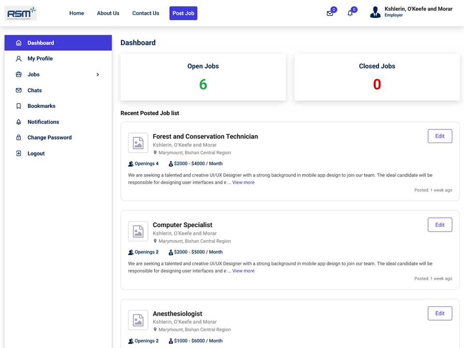
Task: Click the Chats envelope icon in sidebar
Action: (x=19, y=90)
